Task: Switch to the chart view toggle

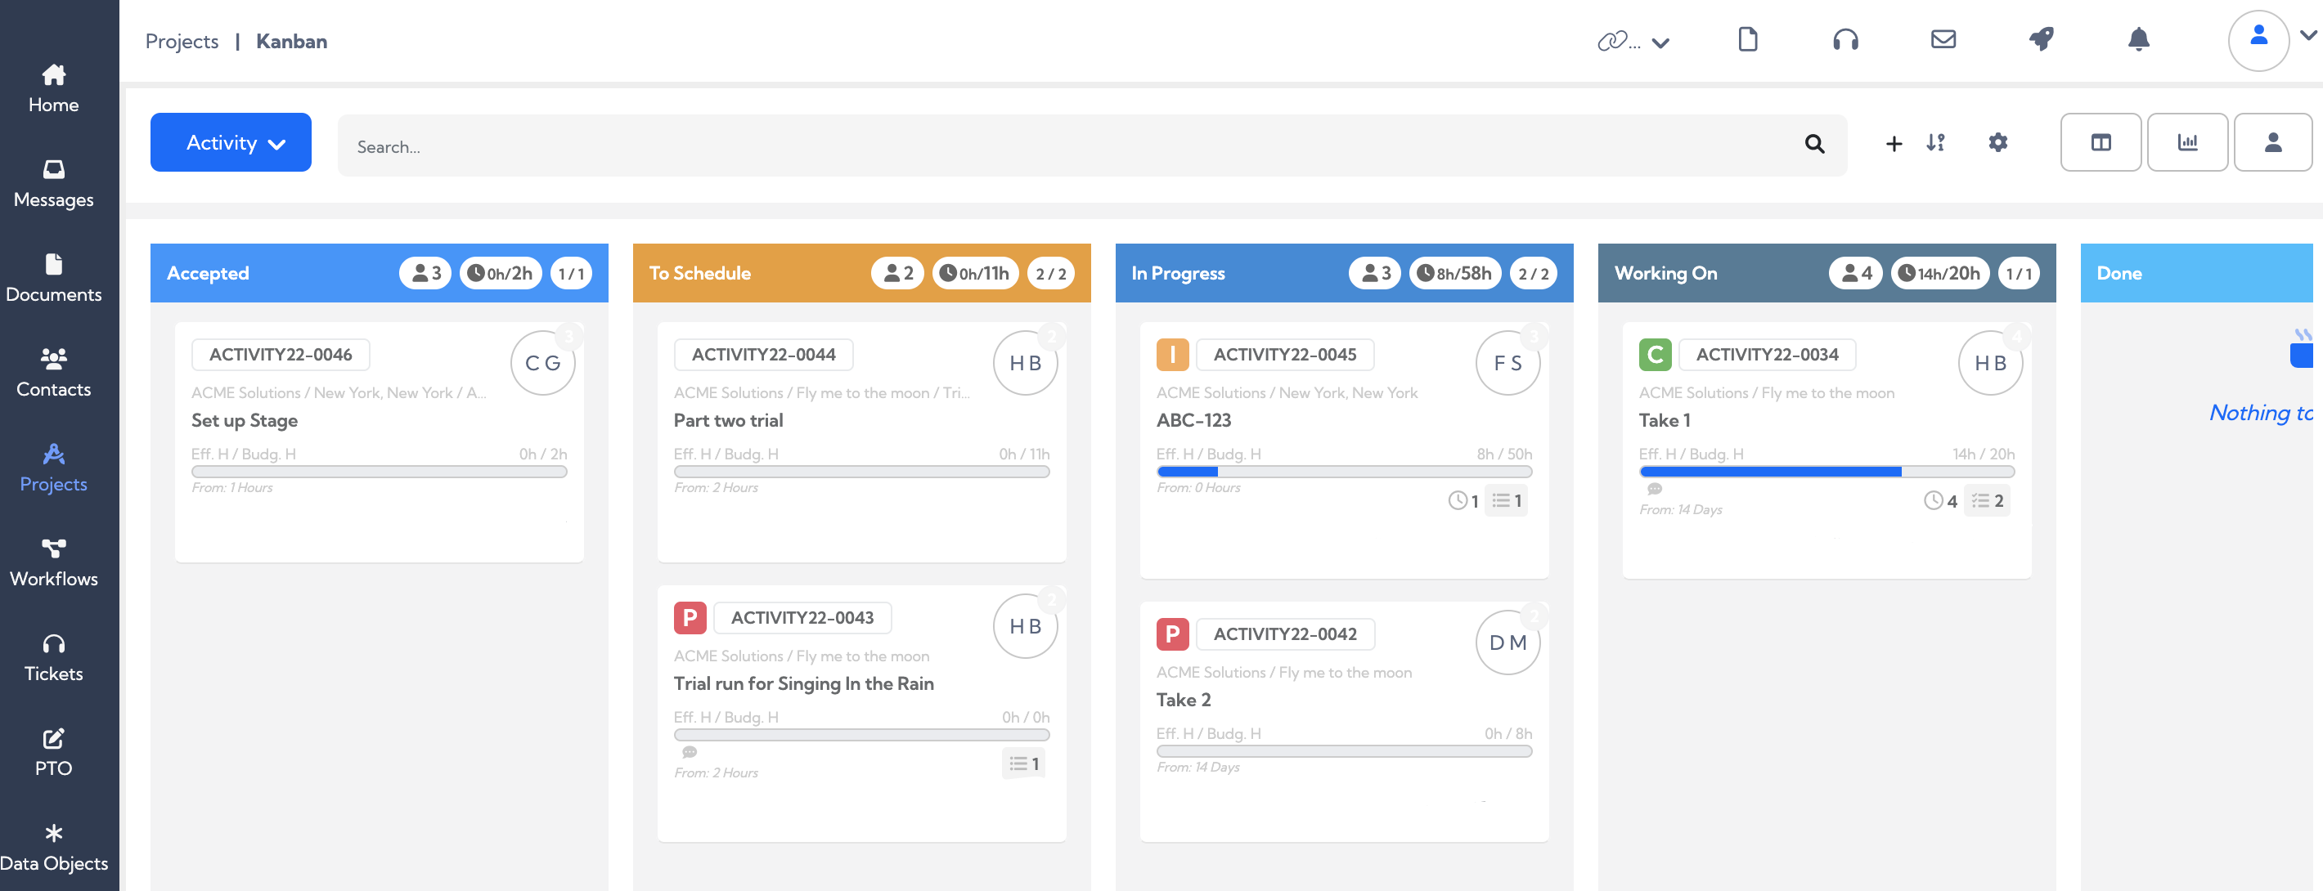Action: click(x=2189, y=141)
